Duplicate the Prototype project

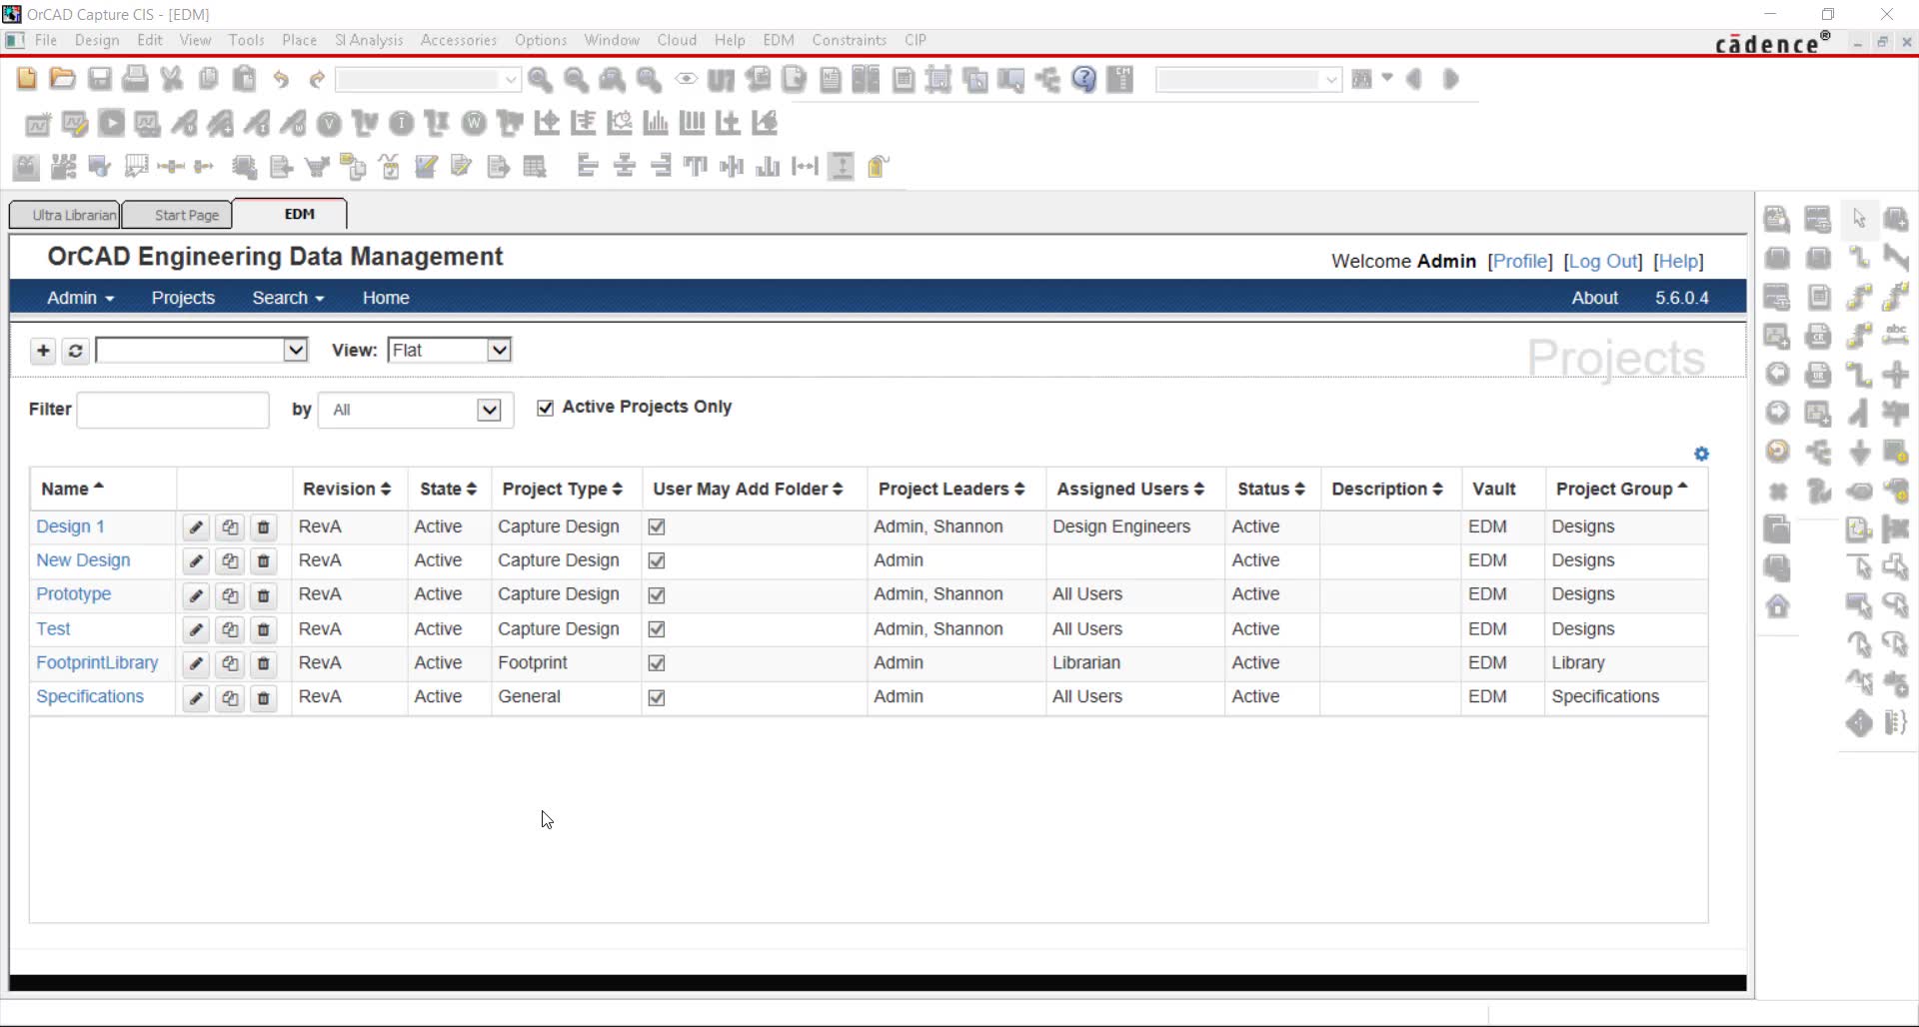tap(230, 595)
